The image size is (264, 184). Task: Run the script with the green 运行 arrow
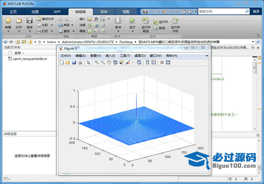click(x=132, y=20)
